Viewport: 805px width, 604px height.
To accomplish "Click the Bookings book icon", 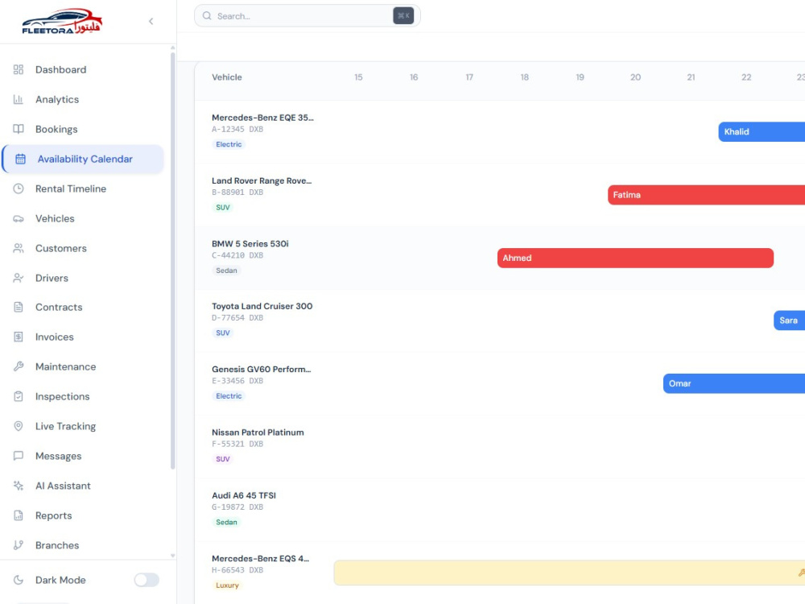I will pos(19,129).
